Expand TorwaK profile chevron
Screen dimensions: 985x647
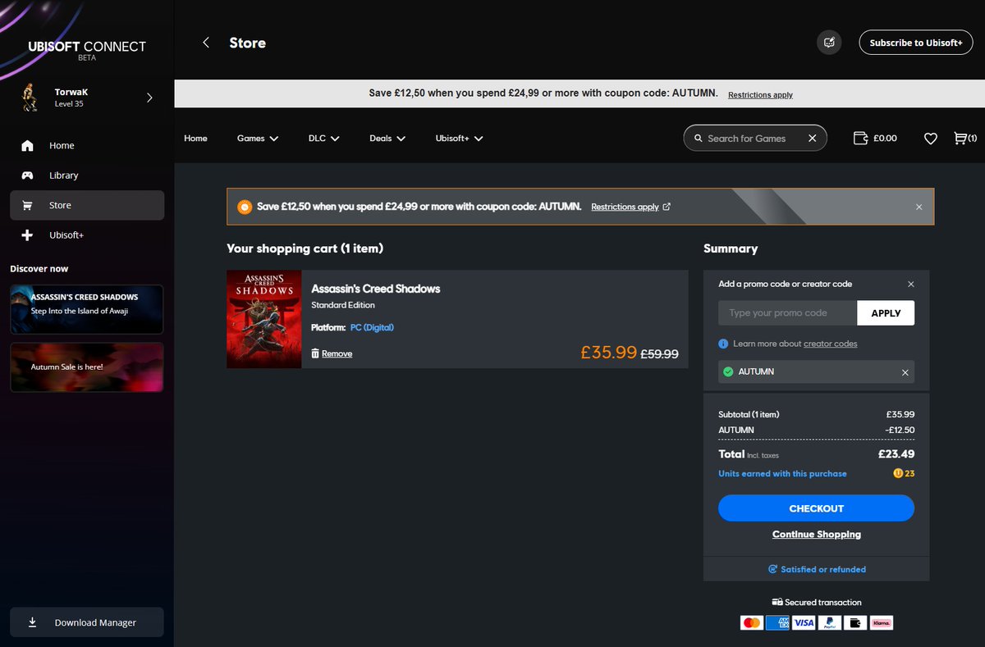point(149,98)
